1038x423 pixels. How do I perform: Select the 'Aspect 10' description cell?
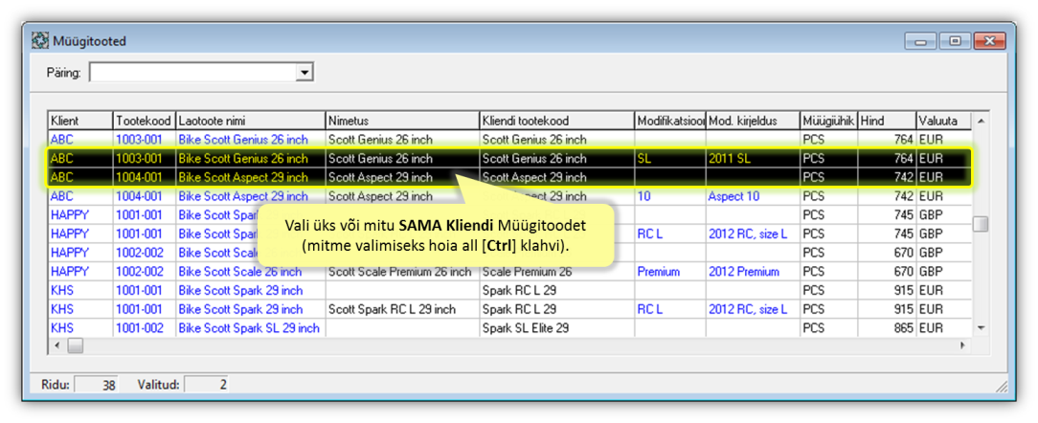click(753, 196)
